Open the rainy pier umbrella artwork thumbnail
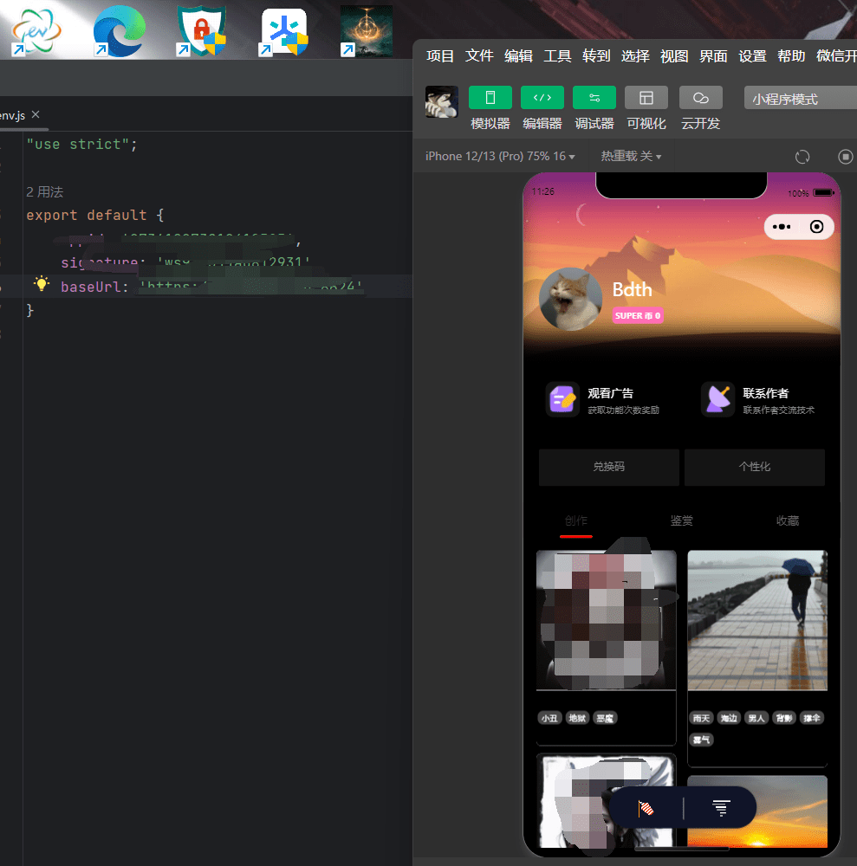 (757, 620)
